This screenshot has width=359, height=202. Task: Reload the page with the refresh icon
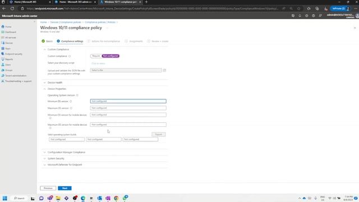[12, 8]
